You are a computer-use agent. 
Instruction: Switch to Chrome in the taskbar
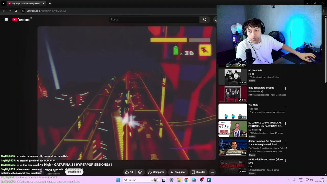pos(186,180)
